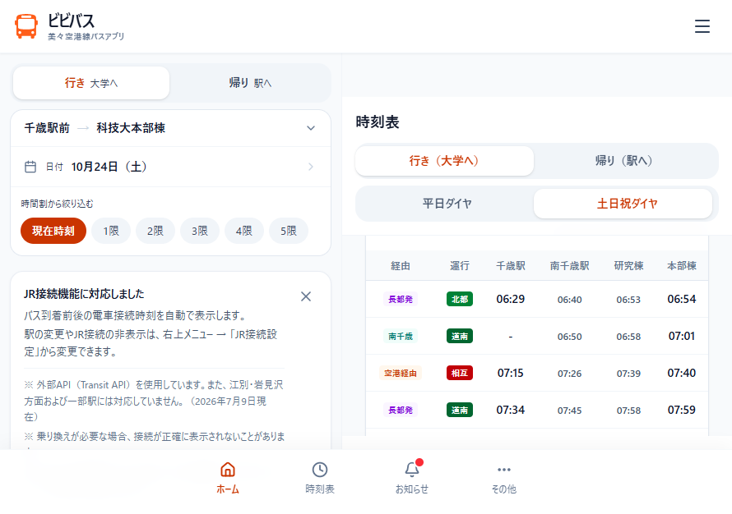Click the 時間割から絞り込む label
732x514 pixels.
57,204
